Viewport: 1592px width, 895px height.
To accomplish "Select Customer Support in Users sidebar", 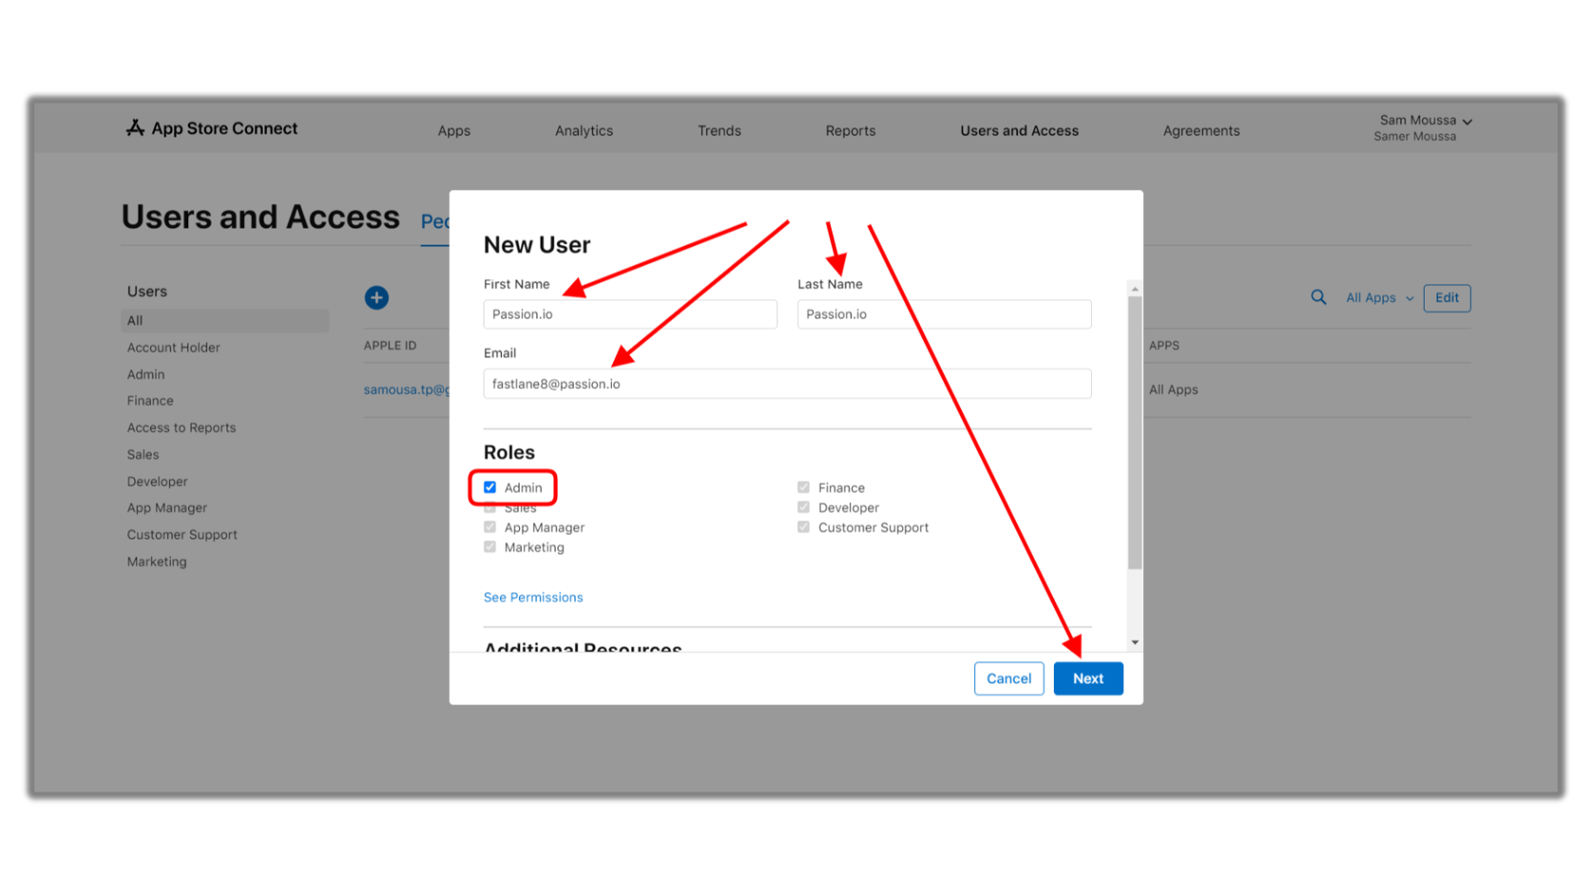I will 182,535.
